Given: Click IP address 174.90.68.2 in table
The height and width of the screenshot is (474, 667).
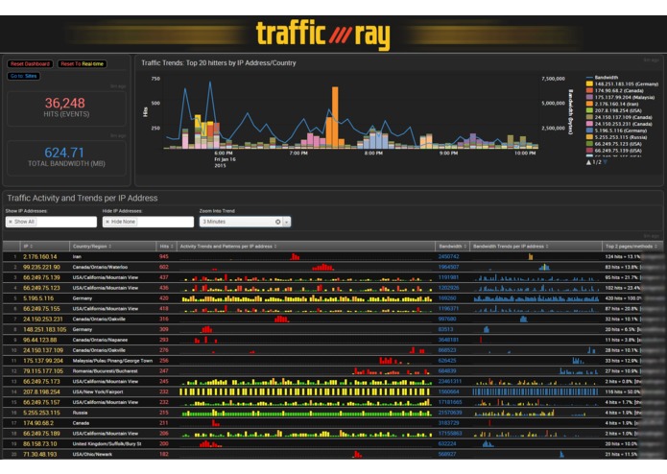Looking at the screenshot, I should (x=38, y=423).
